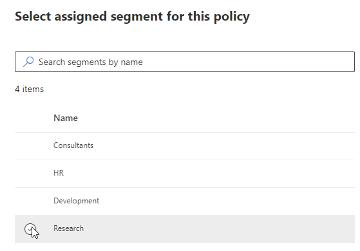Assign the policy to HR

click(x=185, y=174)
